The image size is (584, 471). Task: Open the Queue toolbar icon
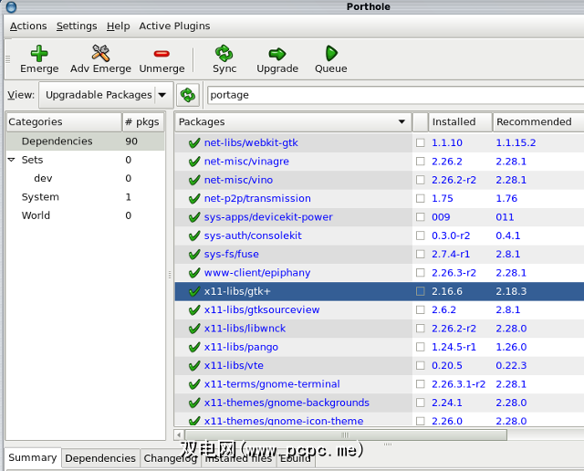pos(331,54)
